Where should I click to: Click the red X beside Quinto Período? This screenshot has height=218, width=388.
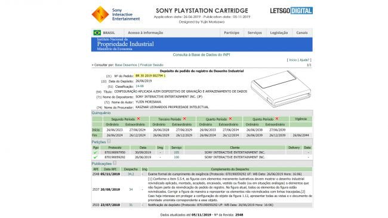click(x=277, y=119)
